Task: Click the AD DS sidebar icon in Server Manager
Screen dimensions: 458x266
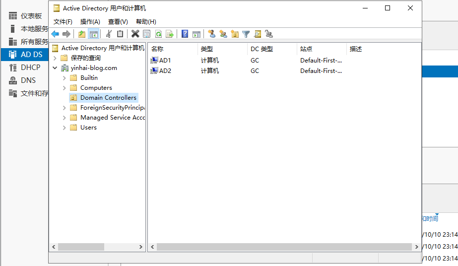Action: (13, 55)
